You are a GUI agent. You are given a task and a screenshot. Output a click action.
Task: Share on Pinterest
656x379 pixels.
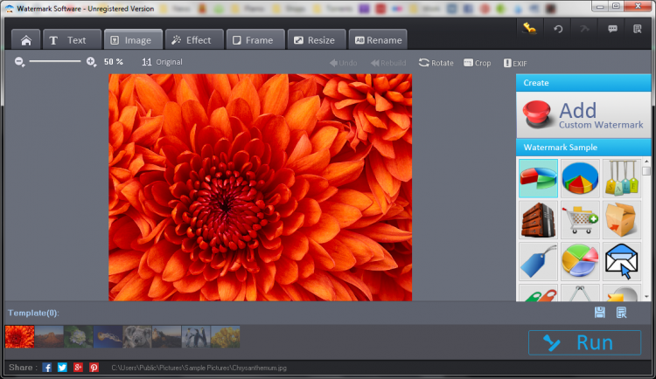94,367
